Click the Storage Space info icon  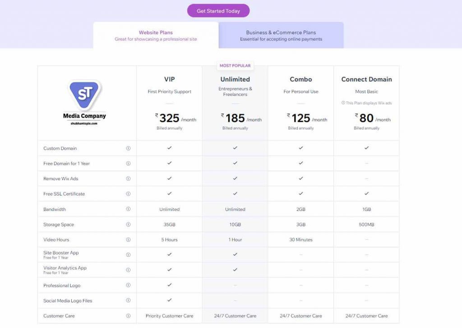[128, 224]
